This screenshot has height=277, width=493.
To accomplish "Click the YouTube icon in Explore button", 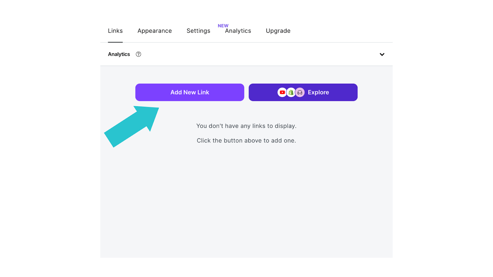I will click(x=282, y=92).
